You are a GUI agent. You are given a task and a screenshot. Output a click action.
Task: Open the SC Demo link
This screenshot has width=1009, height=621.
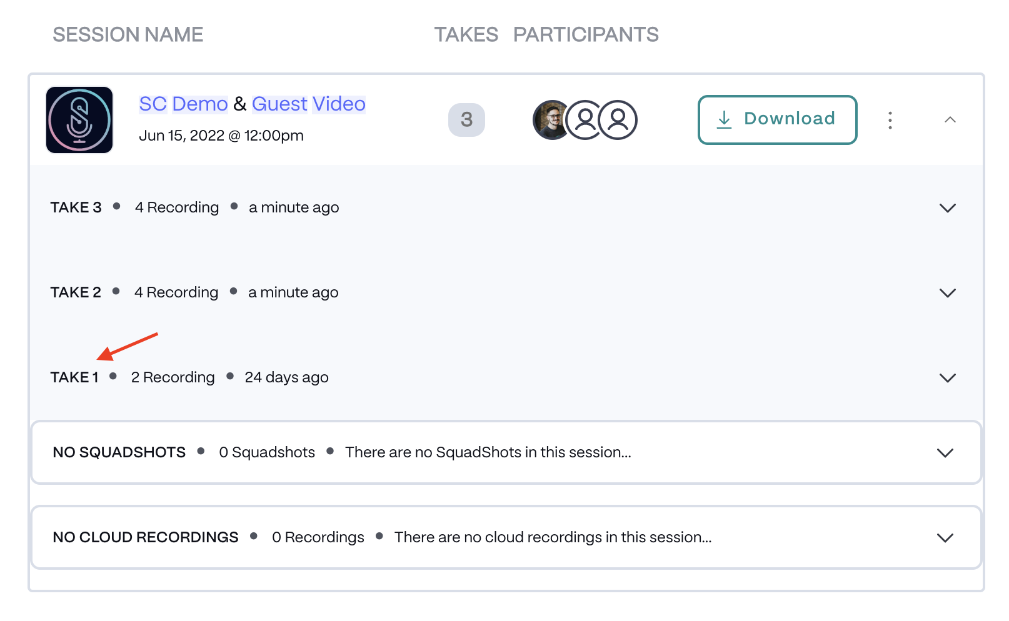(x=183, y=104)
